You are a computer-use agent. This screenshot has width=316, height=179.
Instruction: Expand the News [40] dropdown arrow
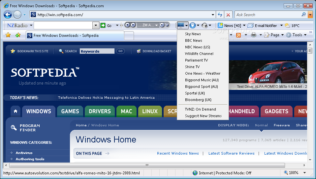click(244, 26)
